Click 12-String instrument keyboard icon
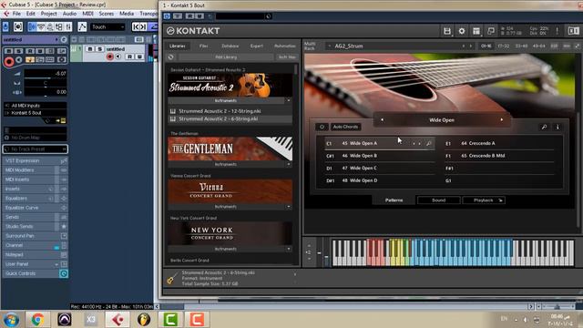Viewport: 583px width, 328px height. pos(173,111)
